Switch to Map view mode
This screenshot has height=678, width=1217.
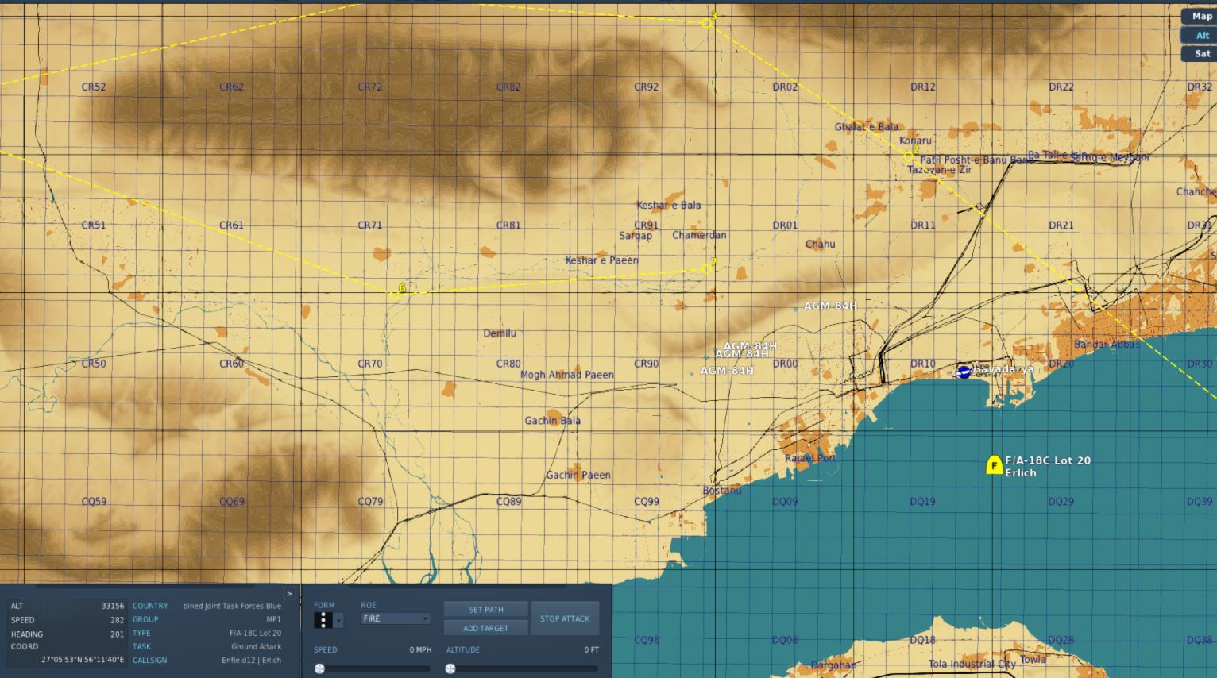tap(1200, 16)
